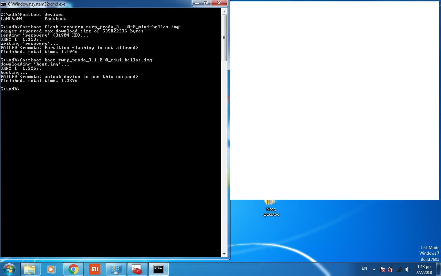The image size is (441, 276).
Task: Click the console scrollbar up arrow
Action: pos(224,11)
